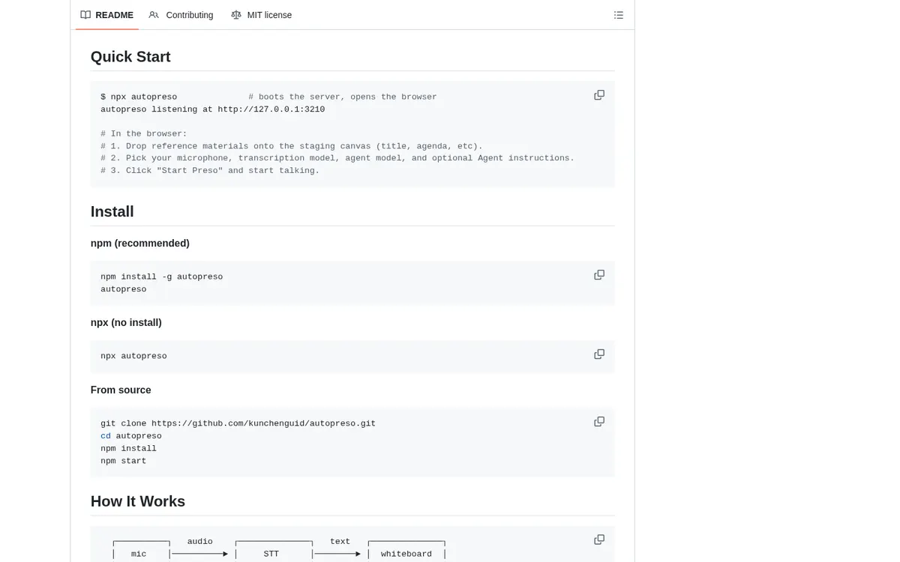
Task: Click the 'npm install -g autopreso' line
Action: tap(162, 277)
